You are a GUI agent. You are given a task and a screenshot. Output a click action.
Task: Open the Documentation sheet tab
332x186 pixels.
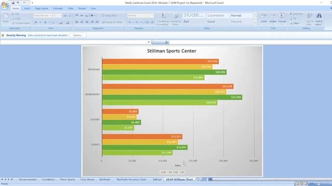pos(27,179)
